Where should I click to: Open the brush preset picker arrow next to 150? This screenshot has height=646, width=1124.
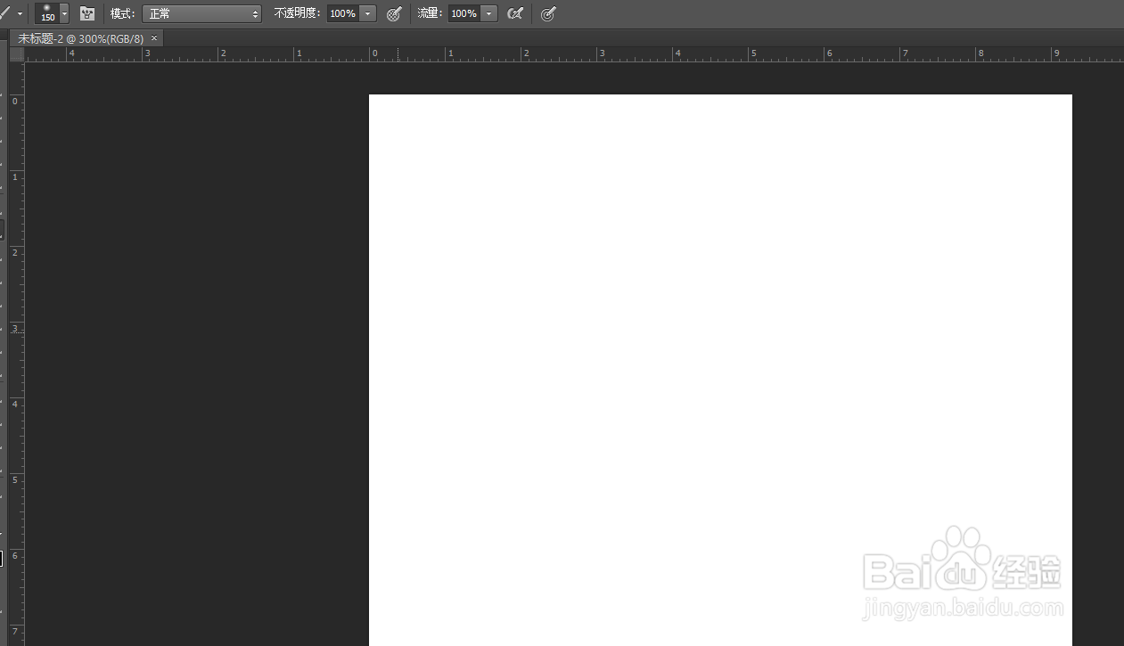(x=64, y=13)
